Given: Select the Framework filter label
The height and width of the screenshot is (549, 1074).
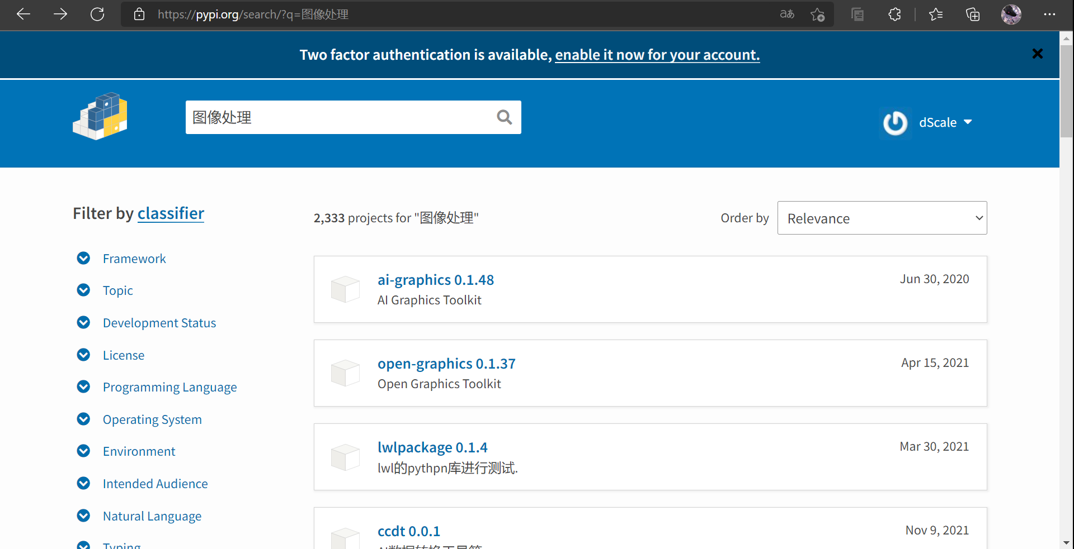Looking at the screenshot, I should click(x=134, y=259).
